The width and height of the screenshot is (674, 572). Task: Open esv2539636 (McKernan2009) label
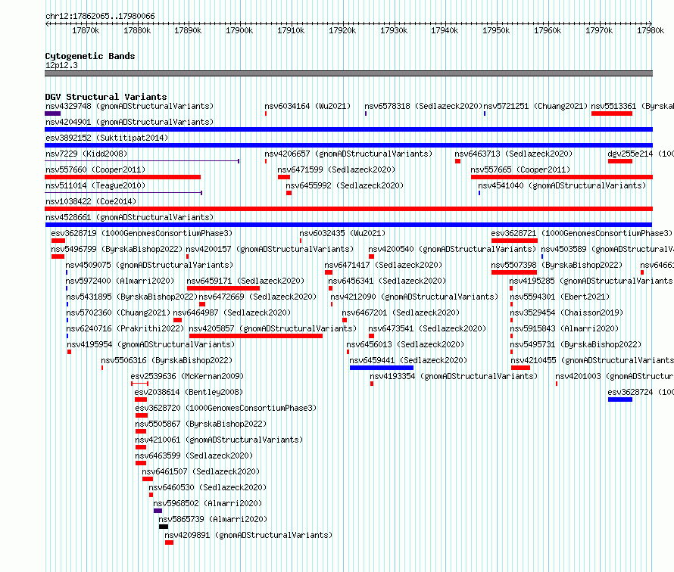[x=187, y=376]
